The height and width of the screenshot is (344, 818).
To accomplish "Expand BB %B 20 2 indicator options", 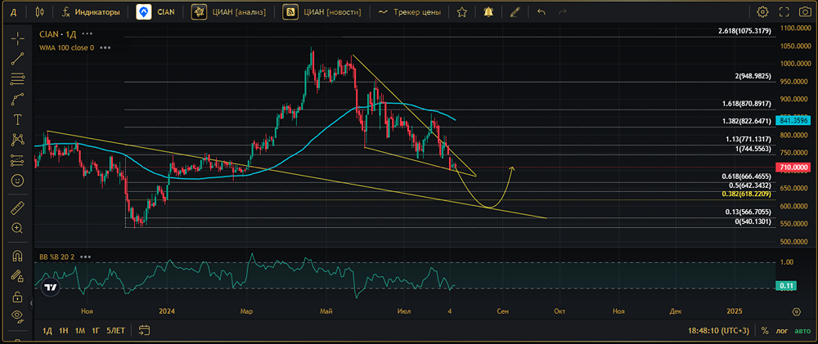I will coord(86,257).
